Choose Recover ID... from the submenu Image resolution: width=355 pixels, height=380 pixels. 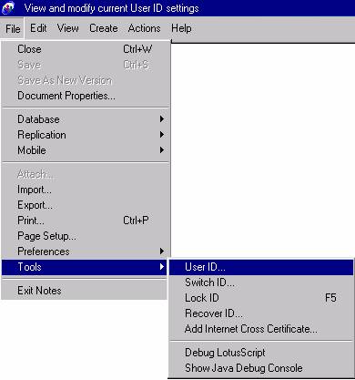[261, 313]
